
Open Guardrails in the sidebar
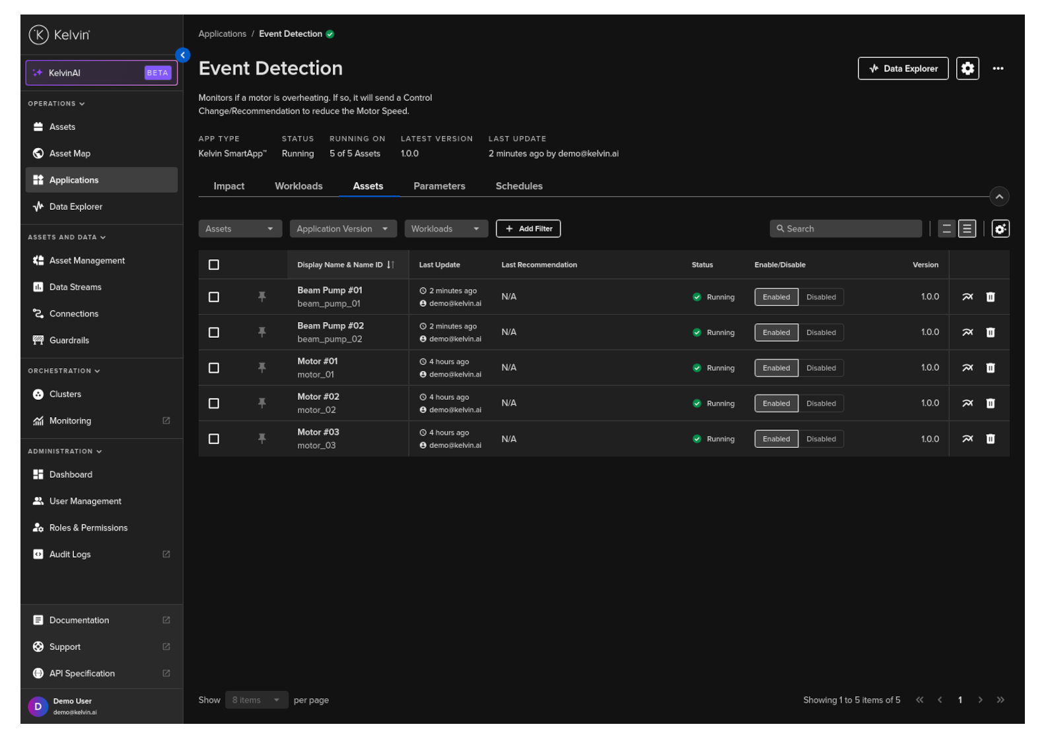coord(69,340)
